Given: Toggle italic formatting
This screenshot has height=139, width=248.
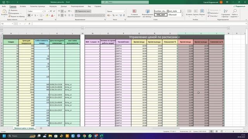Looking at the screenshot, I should (x=32, y=15).
